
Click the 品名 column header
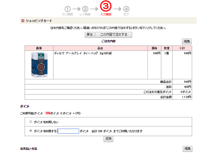click(x=100, y=48)
